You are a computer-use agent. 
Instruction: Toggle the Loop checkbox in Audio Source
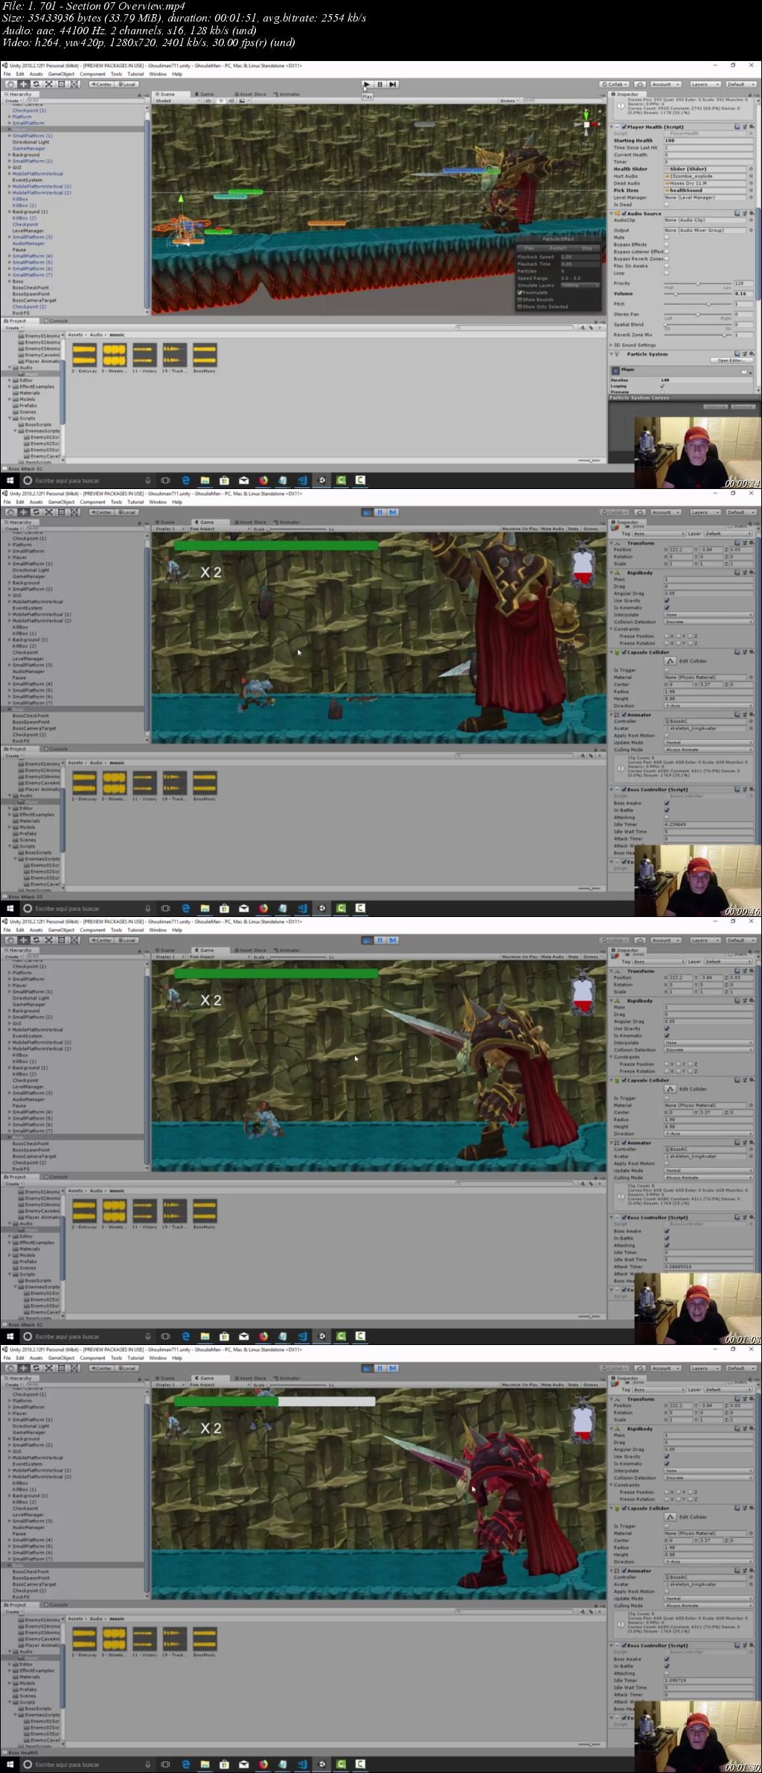(667, 273)
